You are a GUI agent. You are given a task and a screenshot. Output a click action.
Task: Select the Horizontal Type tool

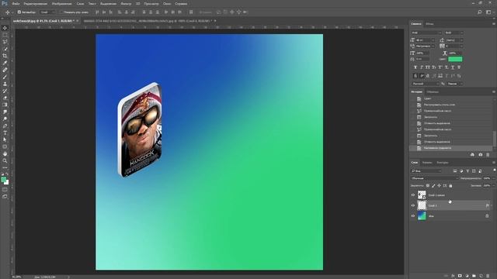[5, 133]
